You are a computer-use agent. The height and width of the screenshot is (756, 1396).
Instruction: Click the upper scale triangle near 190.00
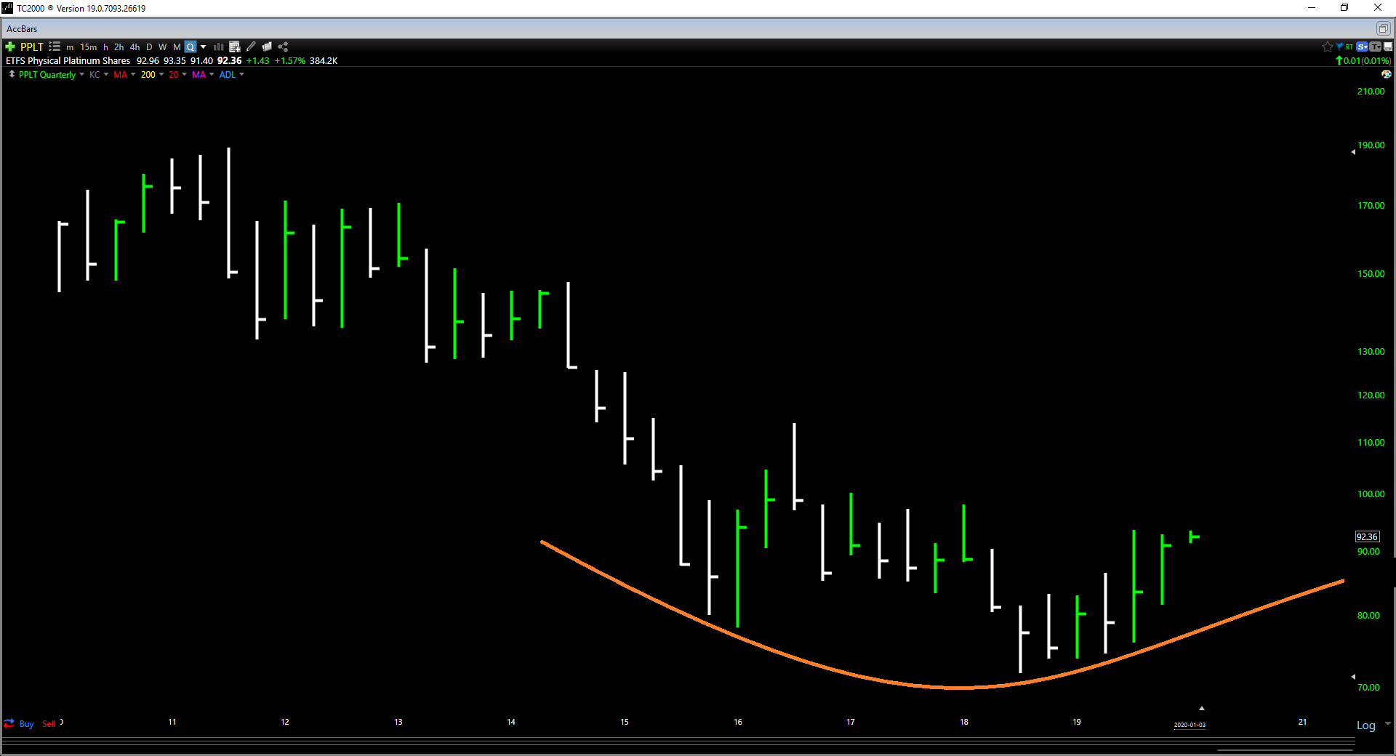pos(1353,152)
